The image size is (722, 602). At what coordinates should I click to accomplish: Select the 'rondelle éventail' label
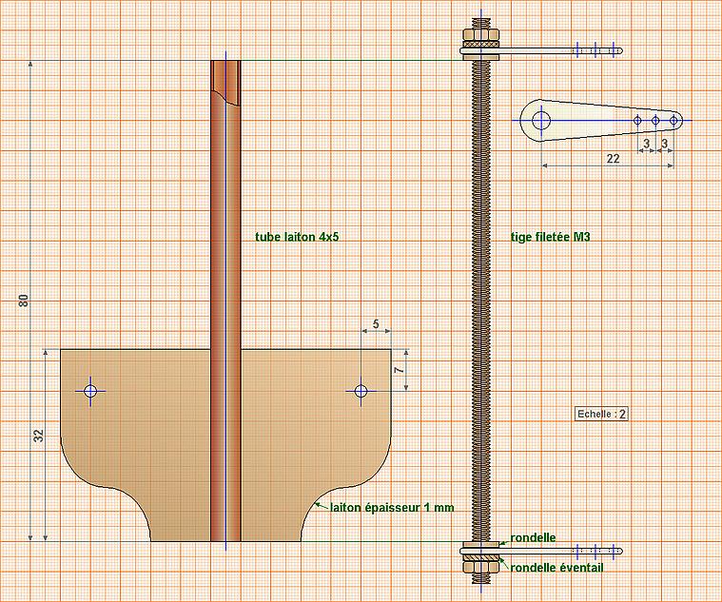pyautogui.click(x=556, y=568)
